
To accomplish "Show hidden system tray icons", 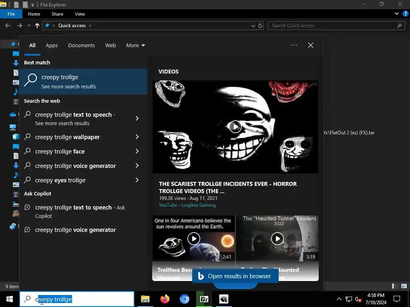I will (x=339, y=299).
